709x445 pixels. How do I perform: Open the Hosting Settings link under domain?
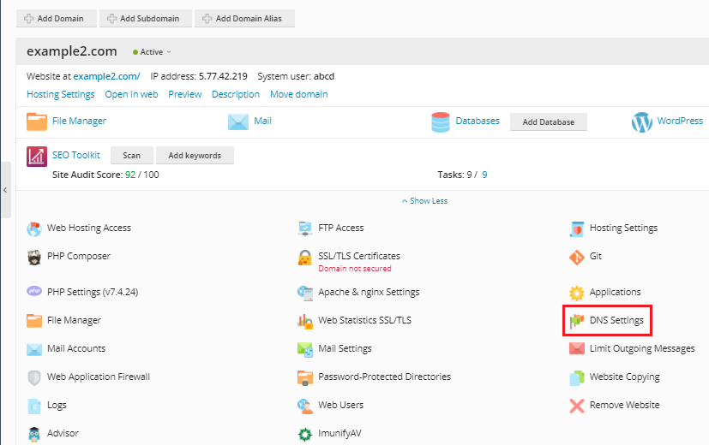tap(60, 94)
